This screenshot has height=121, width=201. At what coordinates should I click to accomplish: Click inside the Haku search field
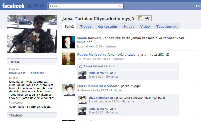pos(83,6)
